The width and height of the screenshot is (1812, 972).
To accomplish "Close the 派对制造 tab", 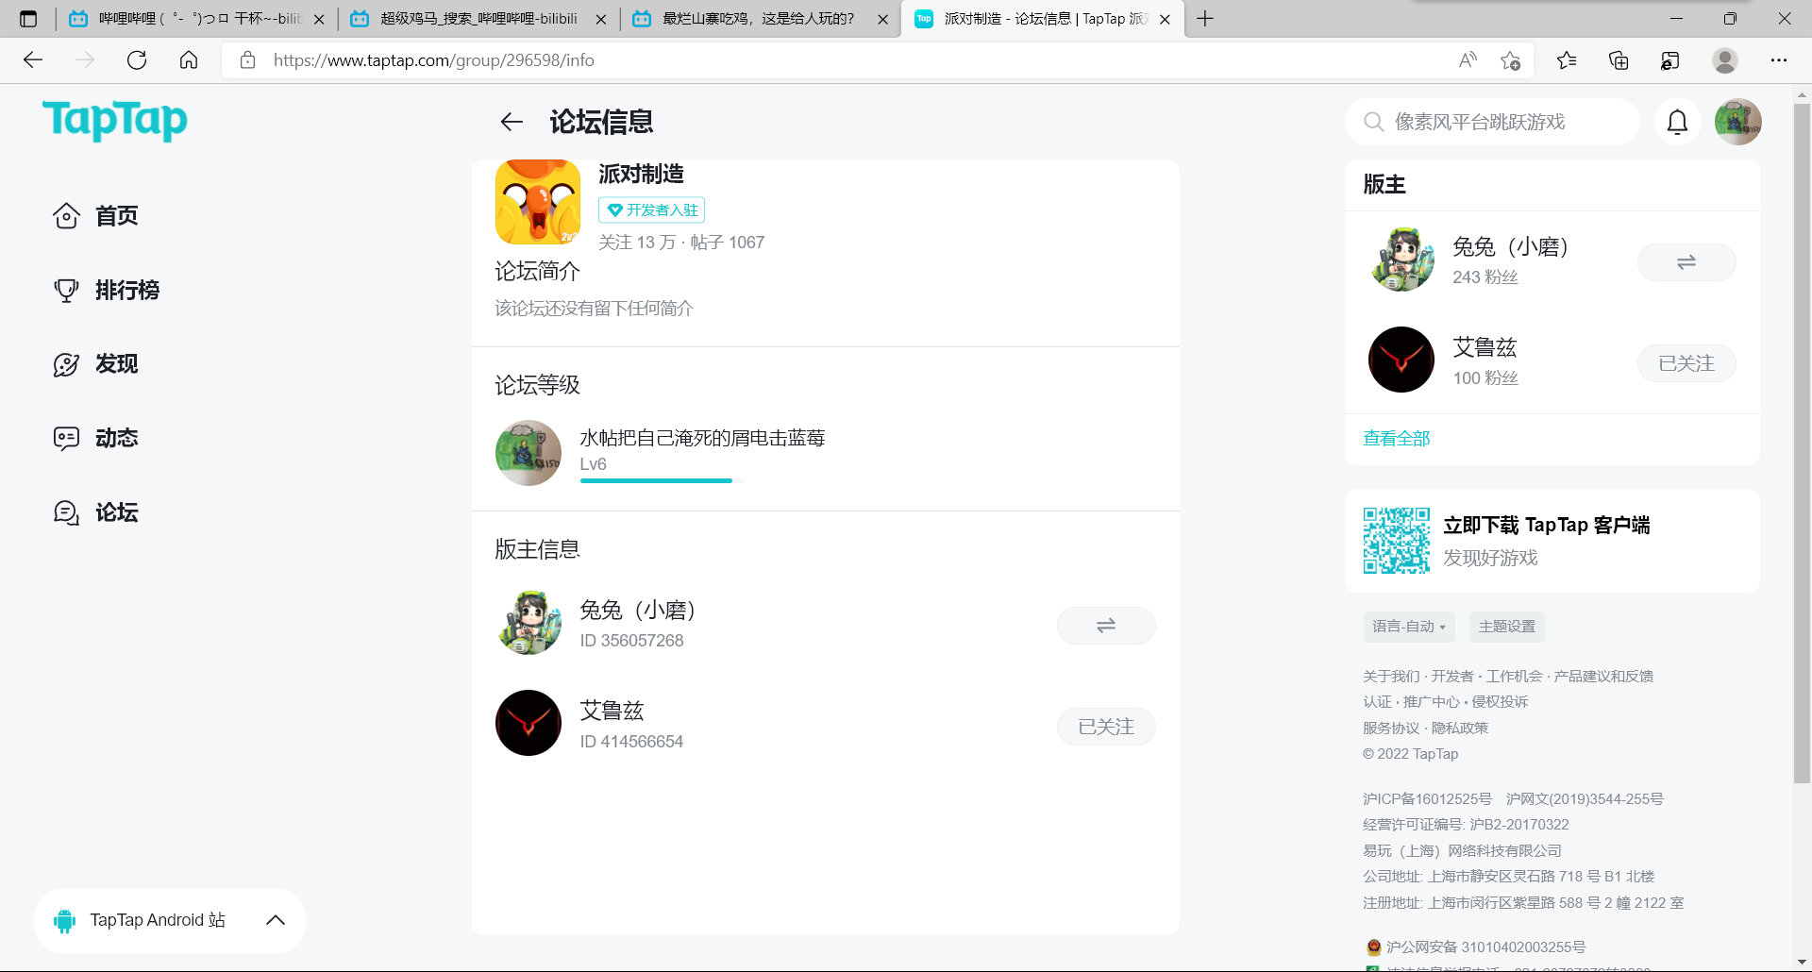I will [x=1166, y=19].
